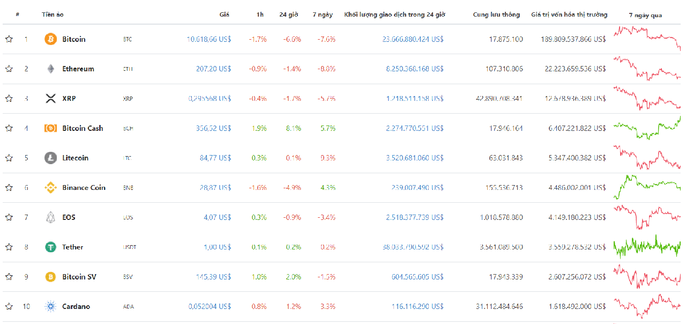Click Litecoin price 84,77 US$

coord(215,158)
